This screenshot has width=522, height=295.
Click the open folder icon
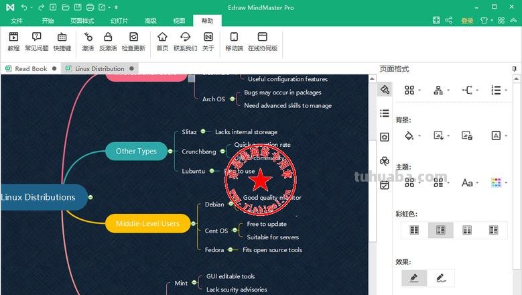pyautogui.click(x=66, y=7)
